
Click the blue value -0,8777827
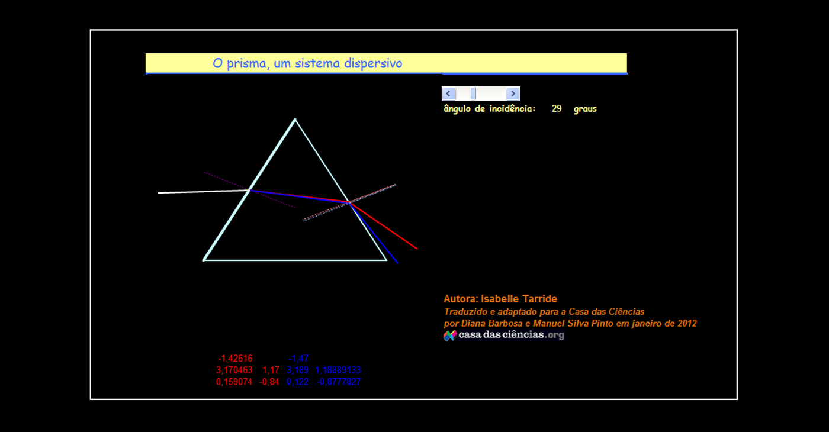click(x=339, y=382)
